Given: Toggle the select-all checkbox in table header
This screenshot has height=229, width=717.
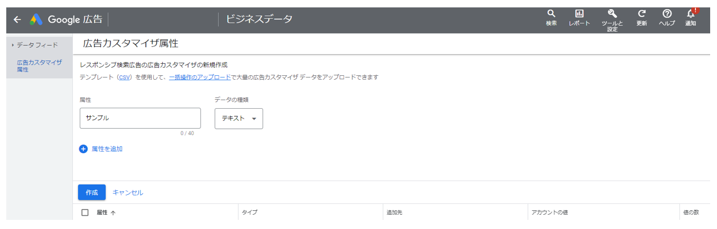Looking at the screenshot, I should pyautogui.click(x=85, y=212).
